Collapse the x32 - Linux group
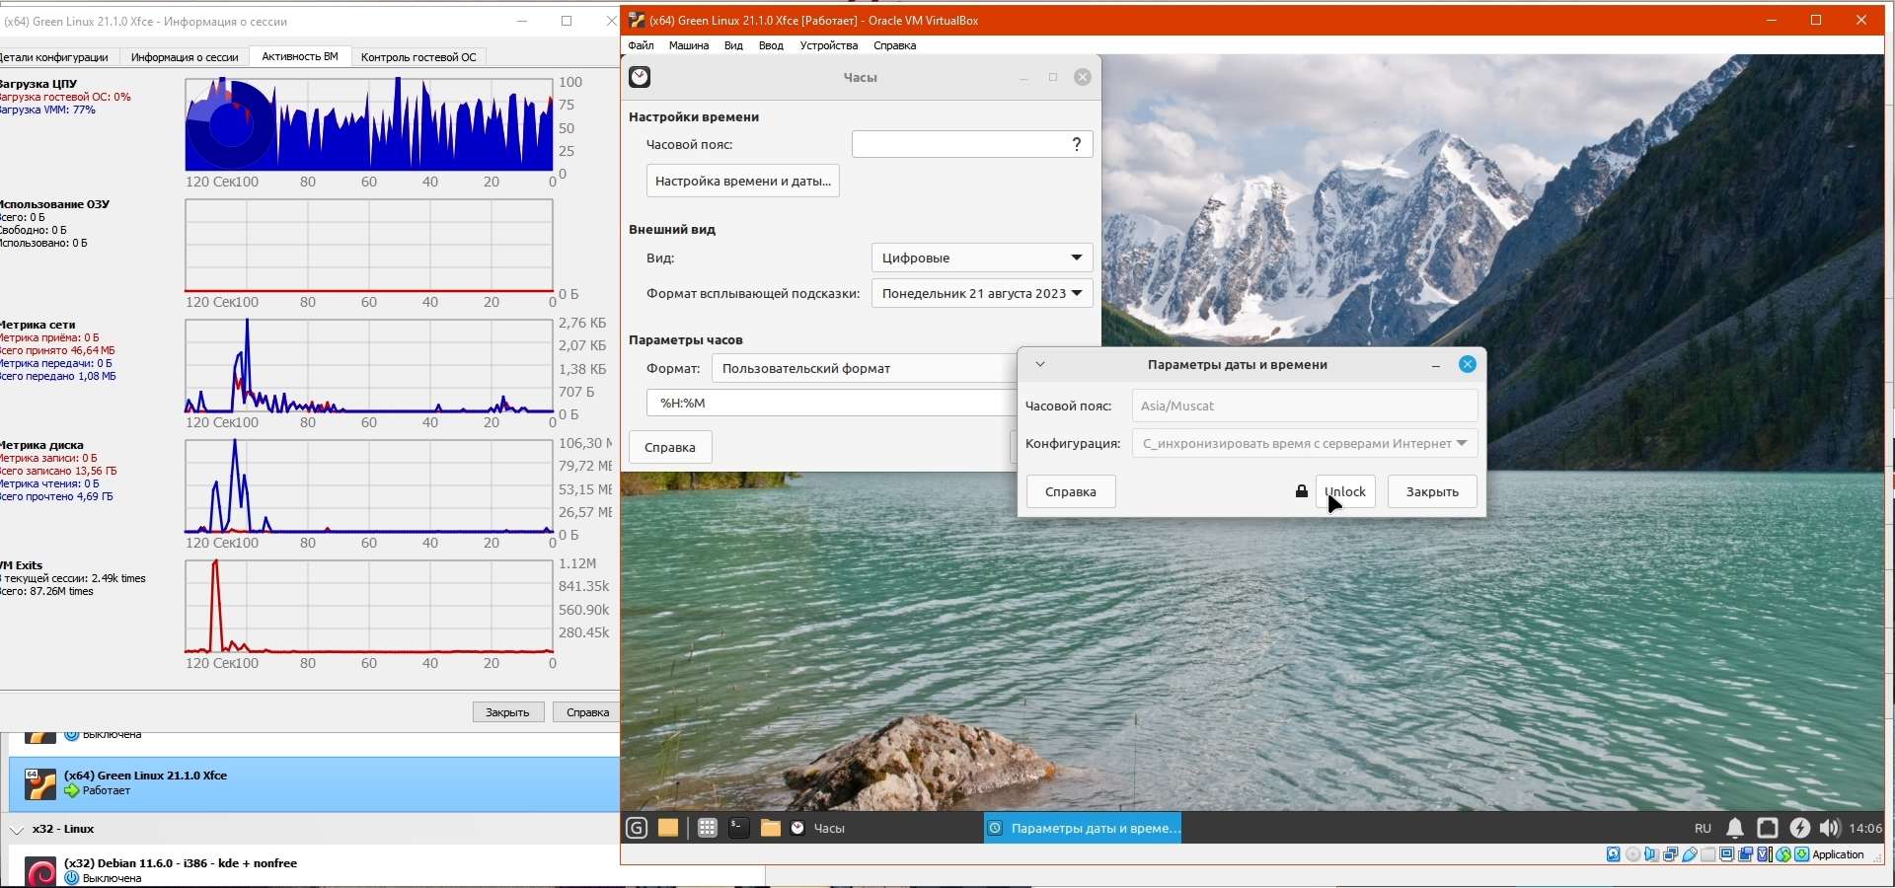 point(17,830)
